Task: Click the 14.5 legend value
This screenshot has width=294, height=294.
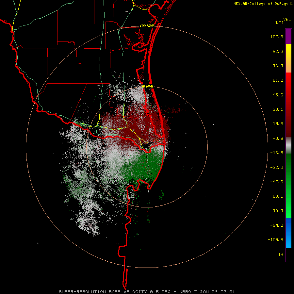Action: pyautogui.click(x=278, y=124)
